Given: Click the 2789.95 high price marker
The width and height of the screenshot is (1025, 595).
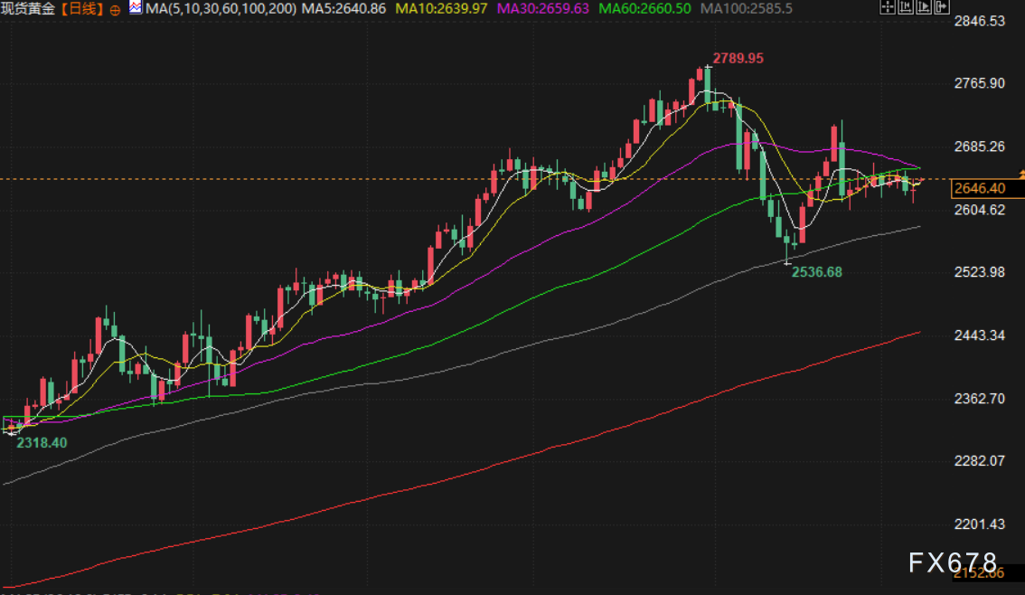Looking at the screenshot, I should (738, 58).
